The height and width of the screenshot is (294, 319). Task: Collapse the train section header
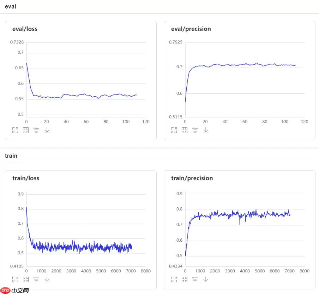click(11, 156)
